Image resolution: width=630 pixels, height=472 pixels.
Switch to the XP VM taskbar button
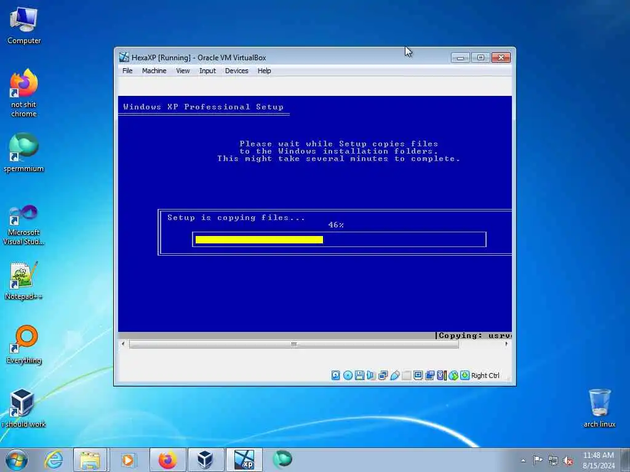click(244, 460)
